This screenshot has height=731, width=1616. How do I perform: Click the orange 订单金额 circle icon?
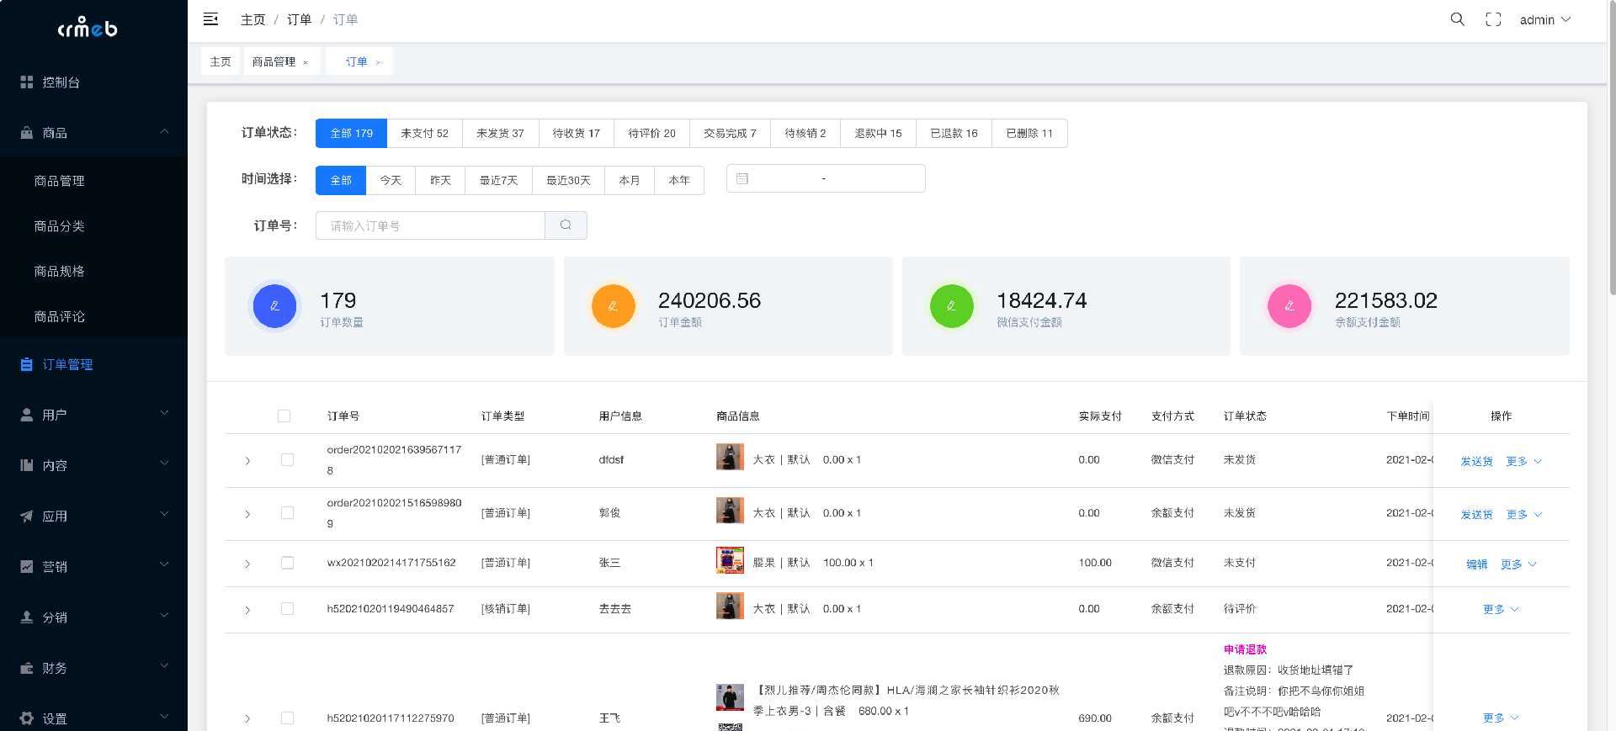[613, 305]
